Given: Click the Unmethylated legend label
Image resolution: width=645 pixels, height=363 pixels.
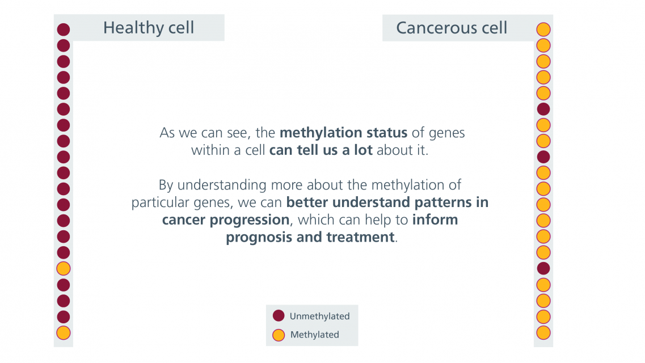Looking at the screenshot, I should pos(319,316).
